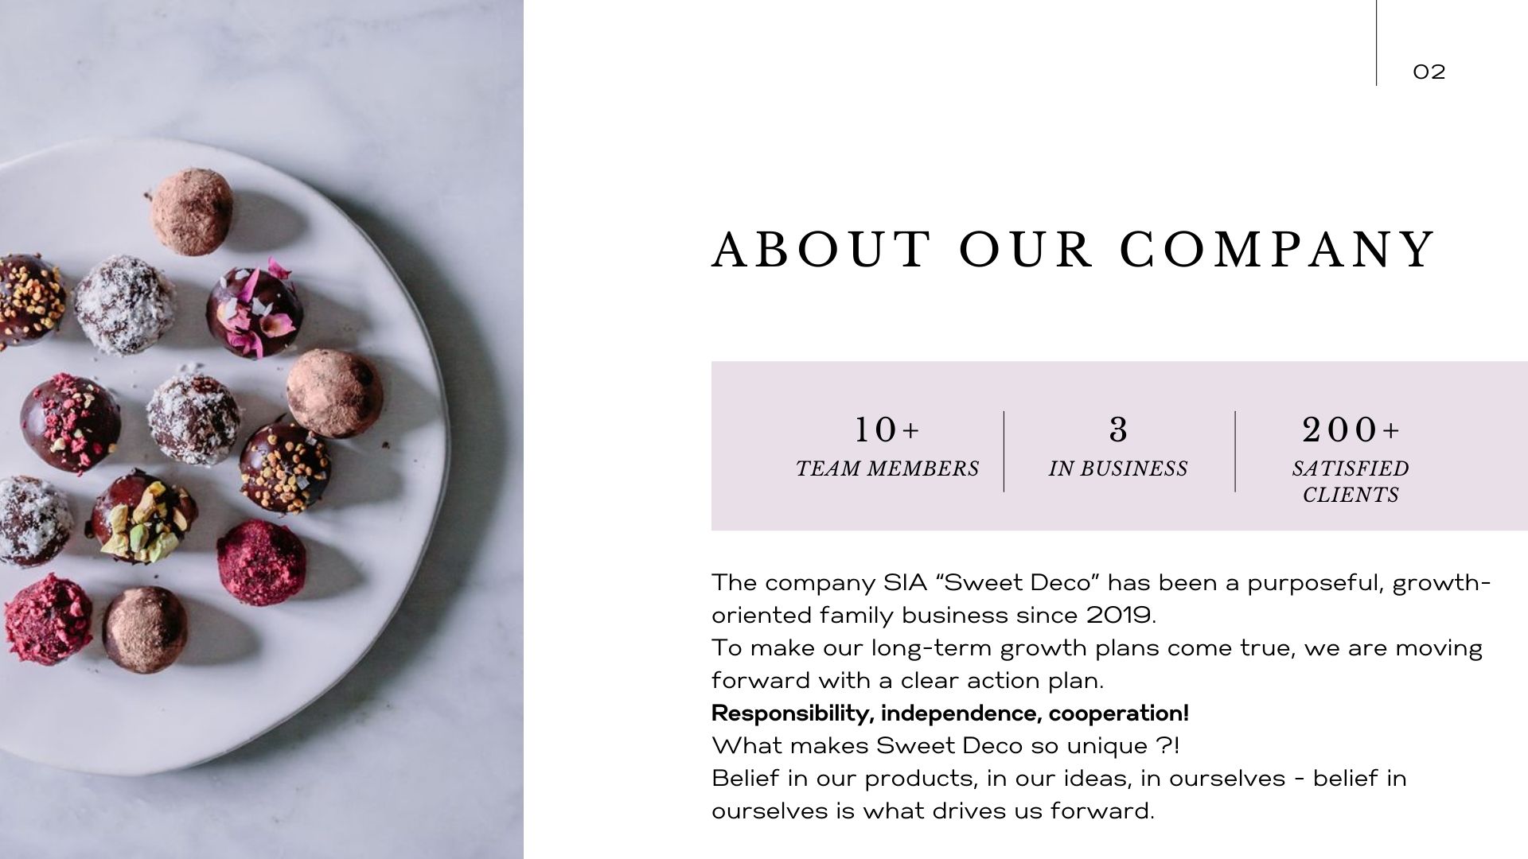Screen dimensions: 1528x859
Task: Select the 'SATISFIED CLIENTS' caption
Action: pyautogui.click(x=1351, y=481)
